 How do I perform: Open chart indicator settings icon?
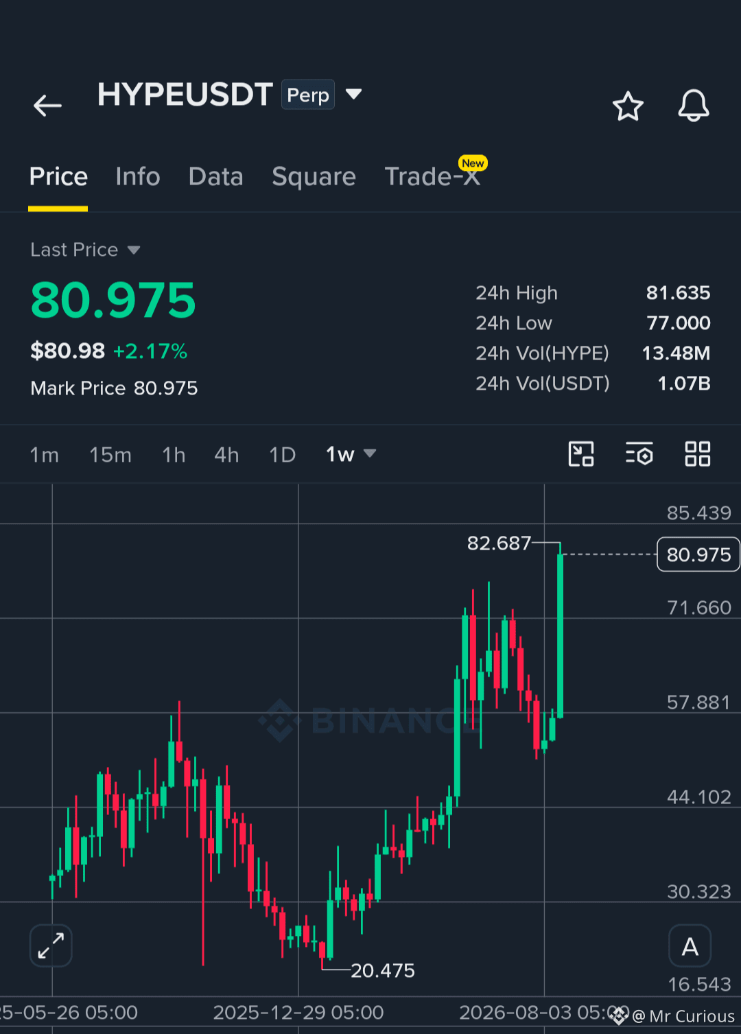pyautogui.click(x=639, y=454)
